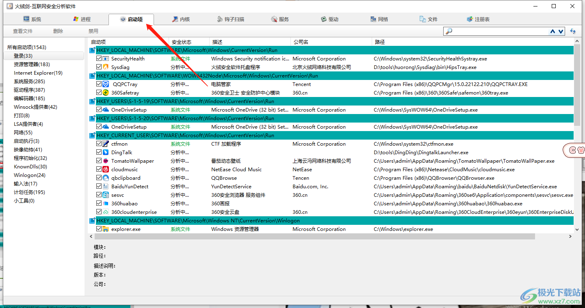Click the magnifier search icon

click(x=449, y=31)
